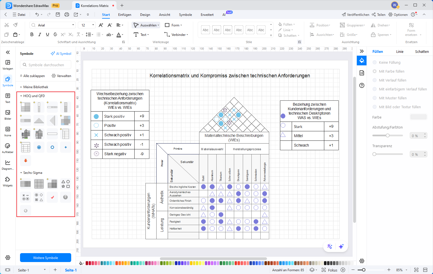Screen dimensions: 433x274
Task: Select the red checkmark Six Sigma symbol
Action: pyautogui.click(x=52, y=197)
